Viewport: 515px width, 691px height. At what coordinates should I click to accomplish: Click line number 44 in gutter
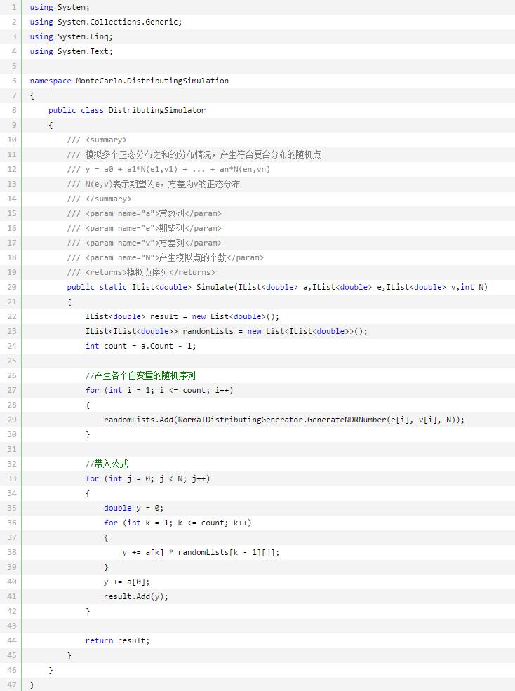click(x=12, y=640)
